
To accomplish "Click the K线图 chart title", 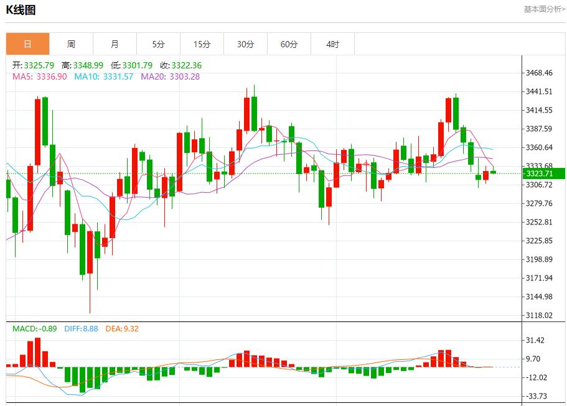I will coord(20,9).
